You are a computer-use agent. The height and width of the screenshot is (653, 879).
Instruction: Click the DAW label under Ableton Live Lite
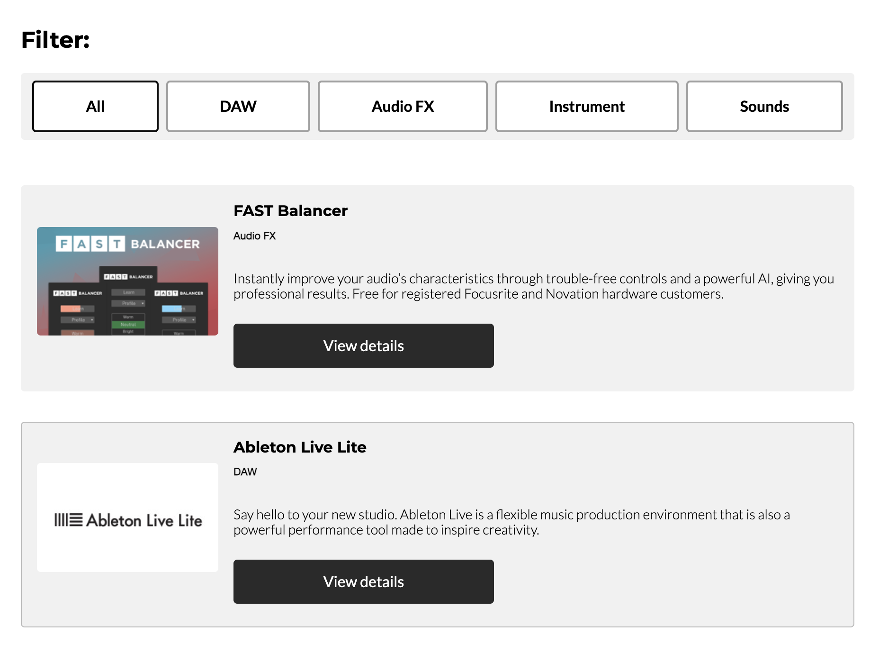pyautogui.click(x=245, y=472)
